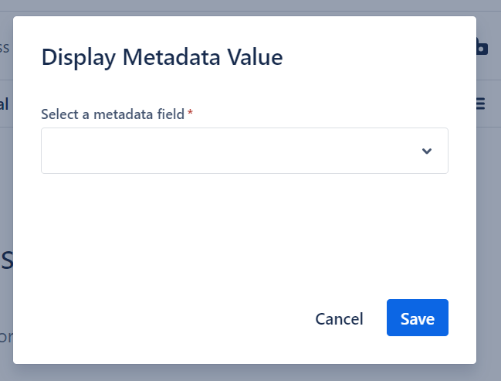Screen dimensions: 501x381
Task: Click the red required asterisk
Action: click(190, 114)
